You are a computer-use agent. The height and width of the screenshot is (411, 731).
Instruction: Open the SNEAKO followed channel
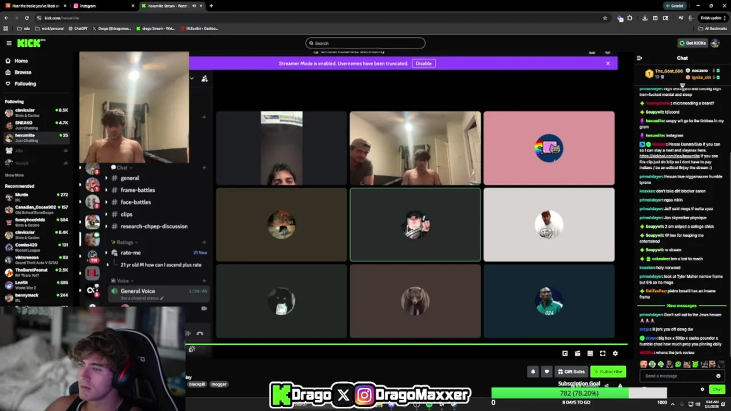tap(37, 124)
